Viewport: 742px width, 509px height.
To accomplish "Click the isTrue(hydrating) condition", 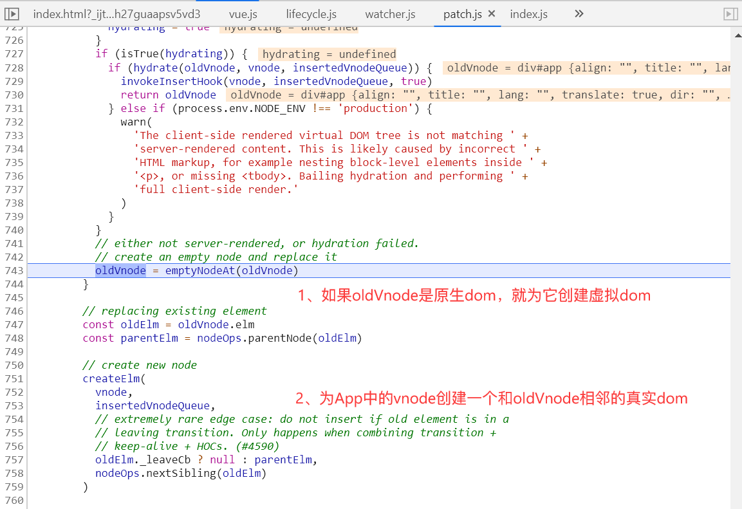I will [x=174, y=54].
